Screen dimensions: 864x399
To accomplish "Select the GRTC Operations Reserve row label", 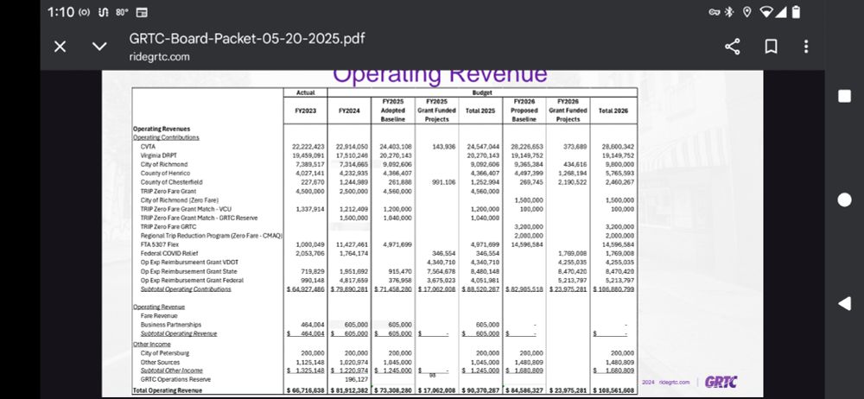I will 175,379.
